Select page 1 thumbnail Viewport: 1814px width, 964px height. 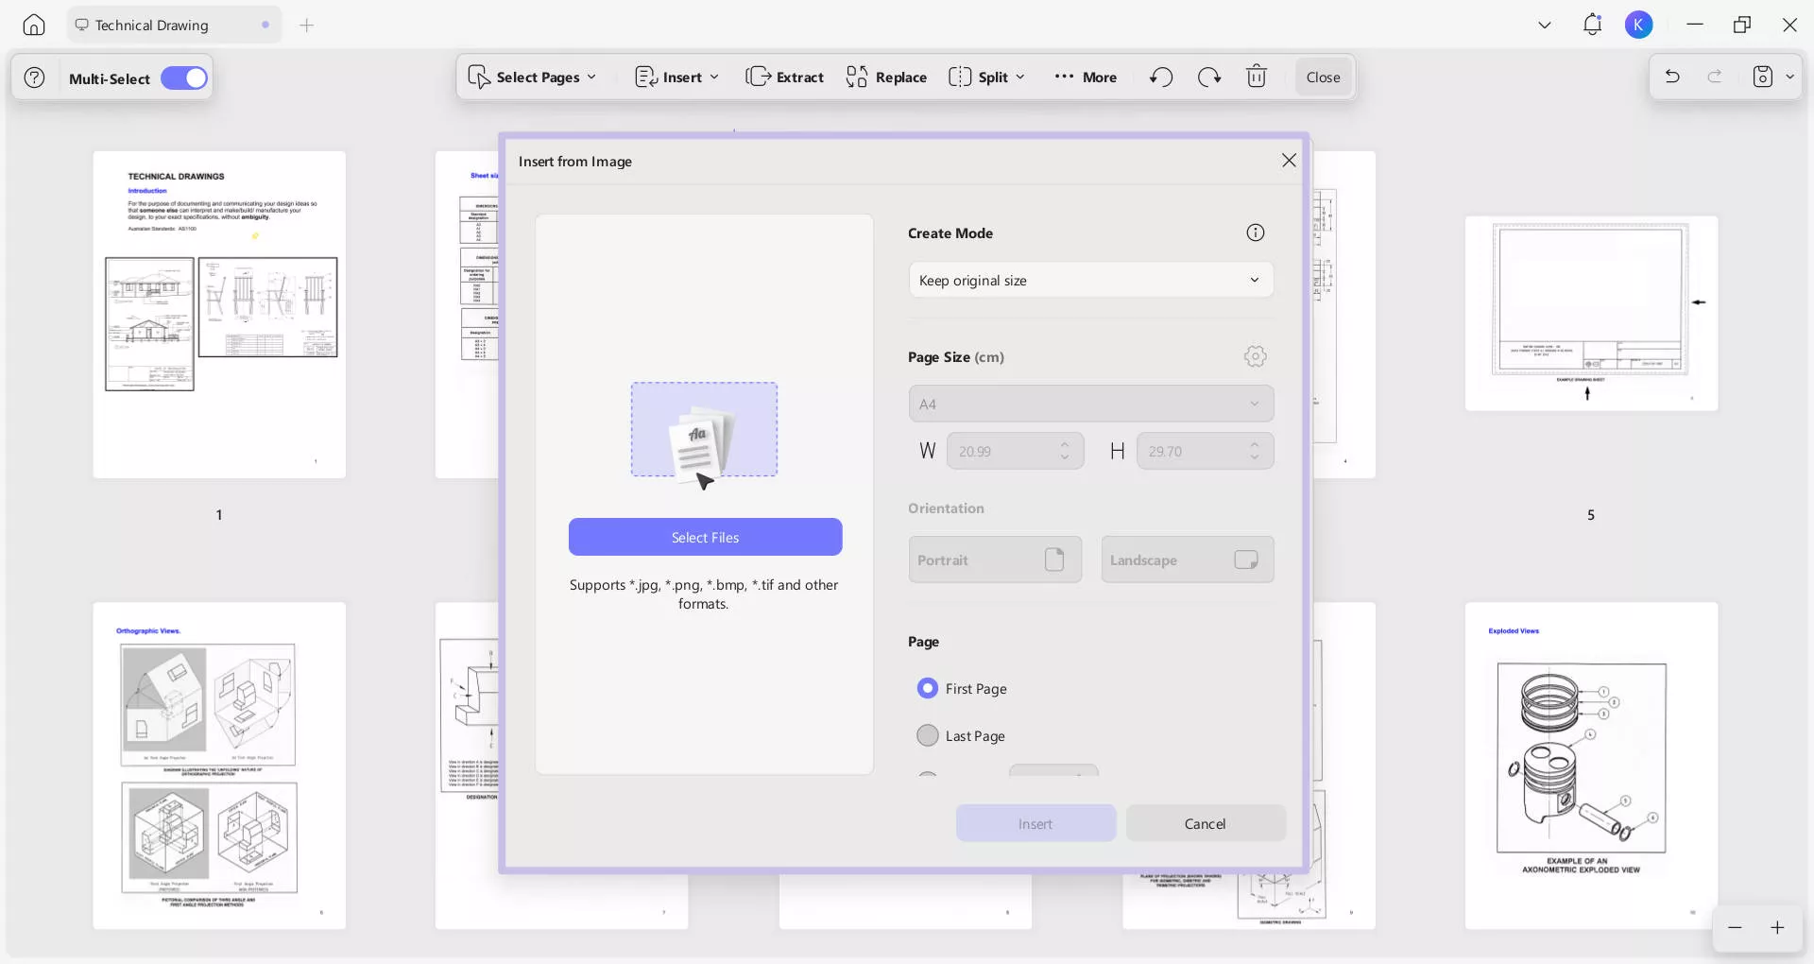[x=219, y=314]
